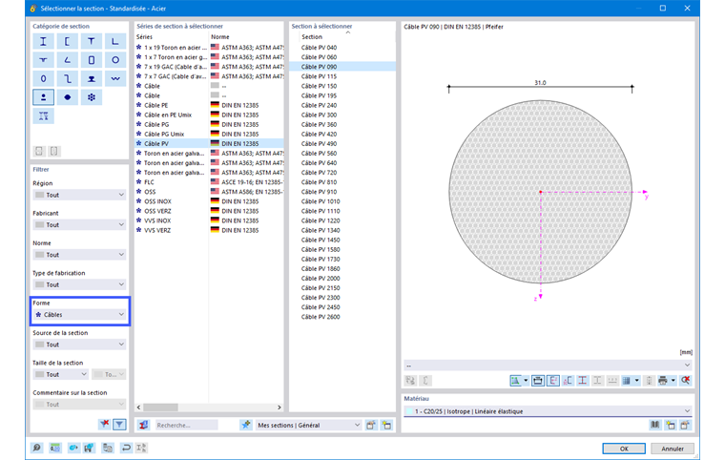Screen dimensions: 725x460
Task: Click the table grid icon in the preview toolbar
Action: (x=626, y=381)
